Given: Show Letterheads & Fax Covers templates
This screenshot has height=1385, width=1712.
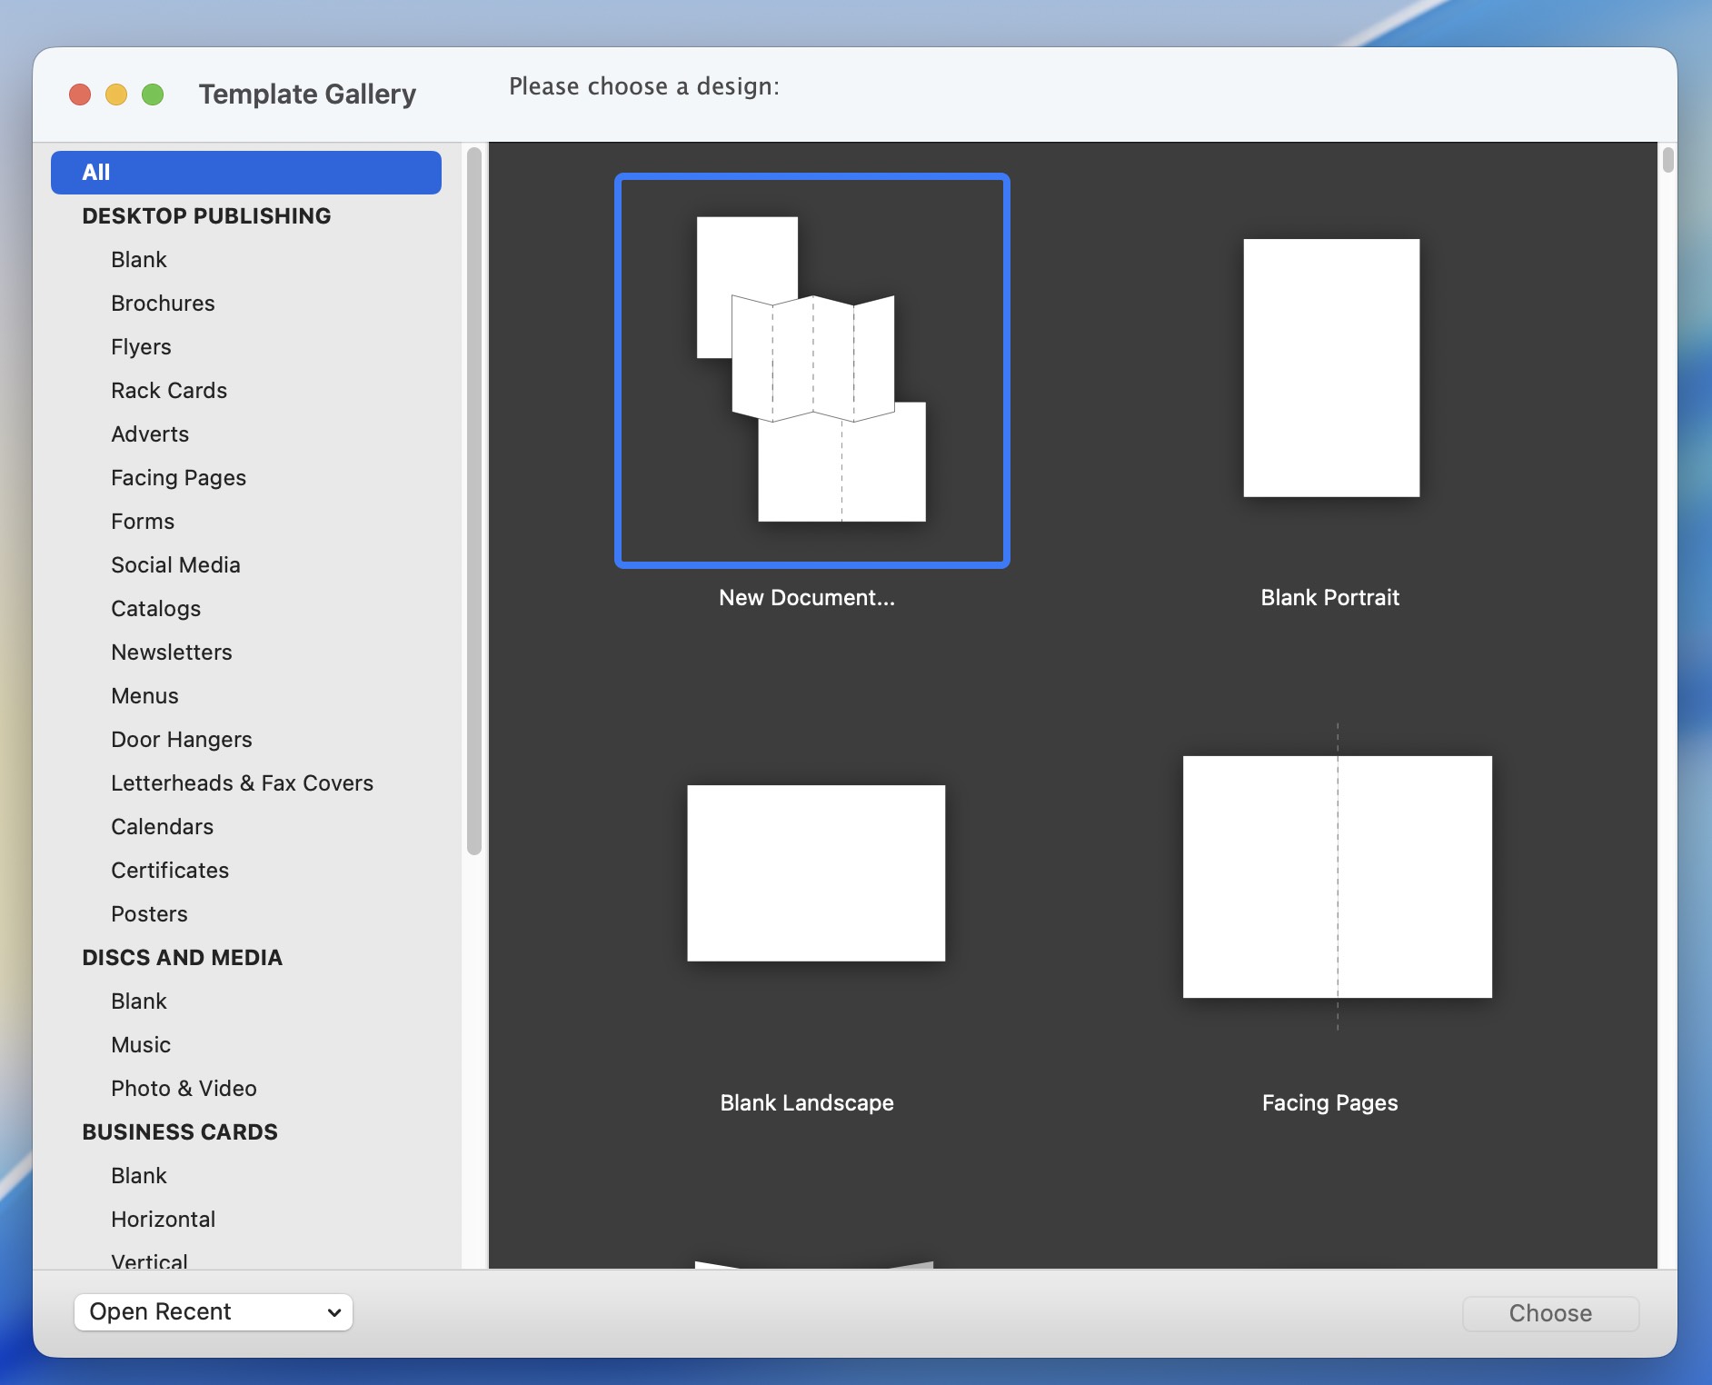Looking at the screenshot, I should (242, 783).
